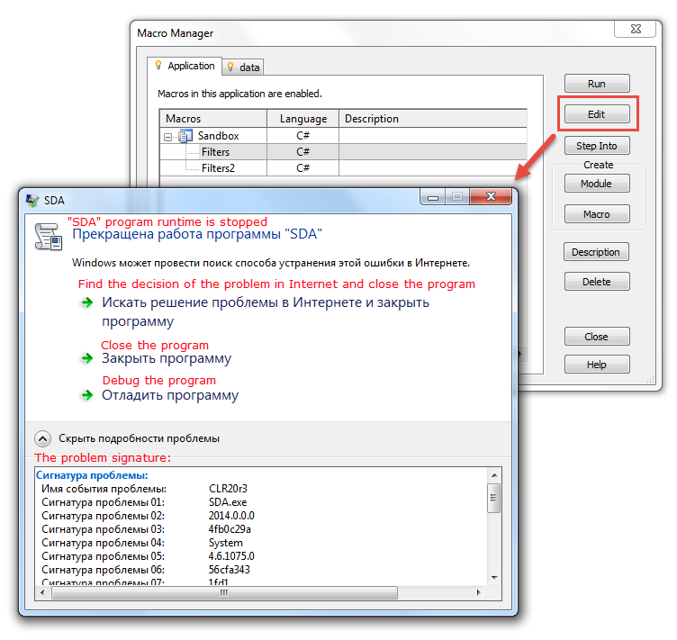Click the Close button in Macro Manager
This screenshot has height=640, width=677.
[597, 337]
